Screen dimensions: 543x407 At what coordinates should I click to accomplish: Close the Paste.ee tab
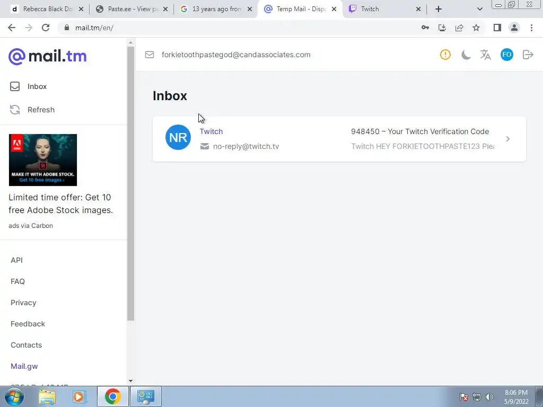(165, 10)
